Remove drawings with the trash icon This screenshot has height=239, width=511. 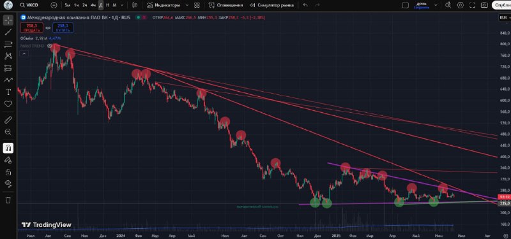coord(8,200)
